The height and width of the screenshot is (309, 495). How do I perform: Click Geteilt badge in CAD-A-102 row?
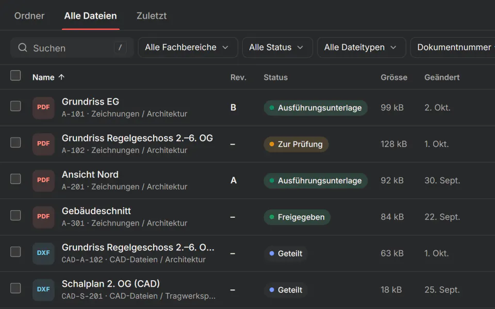pos(286,253)
